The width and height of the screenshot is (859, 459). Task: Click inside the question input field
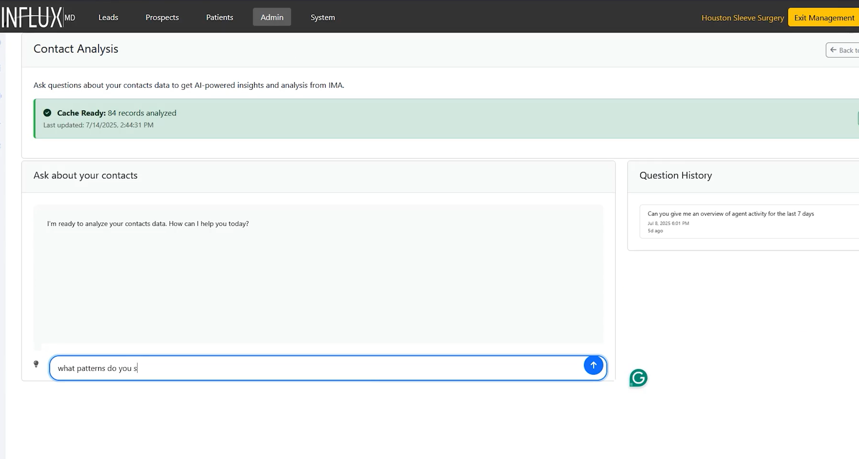pyautogui.click(x=287, y=368)
